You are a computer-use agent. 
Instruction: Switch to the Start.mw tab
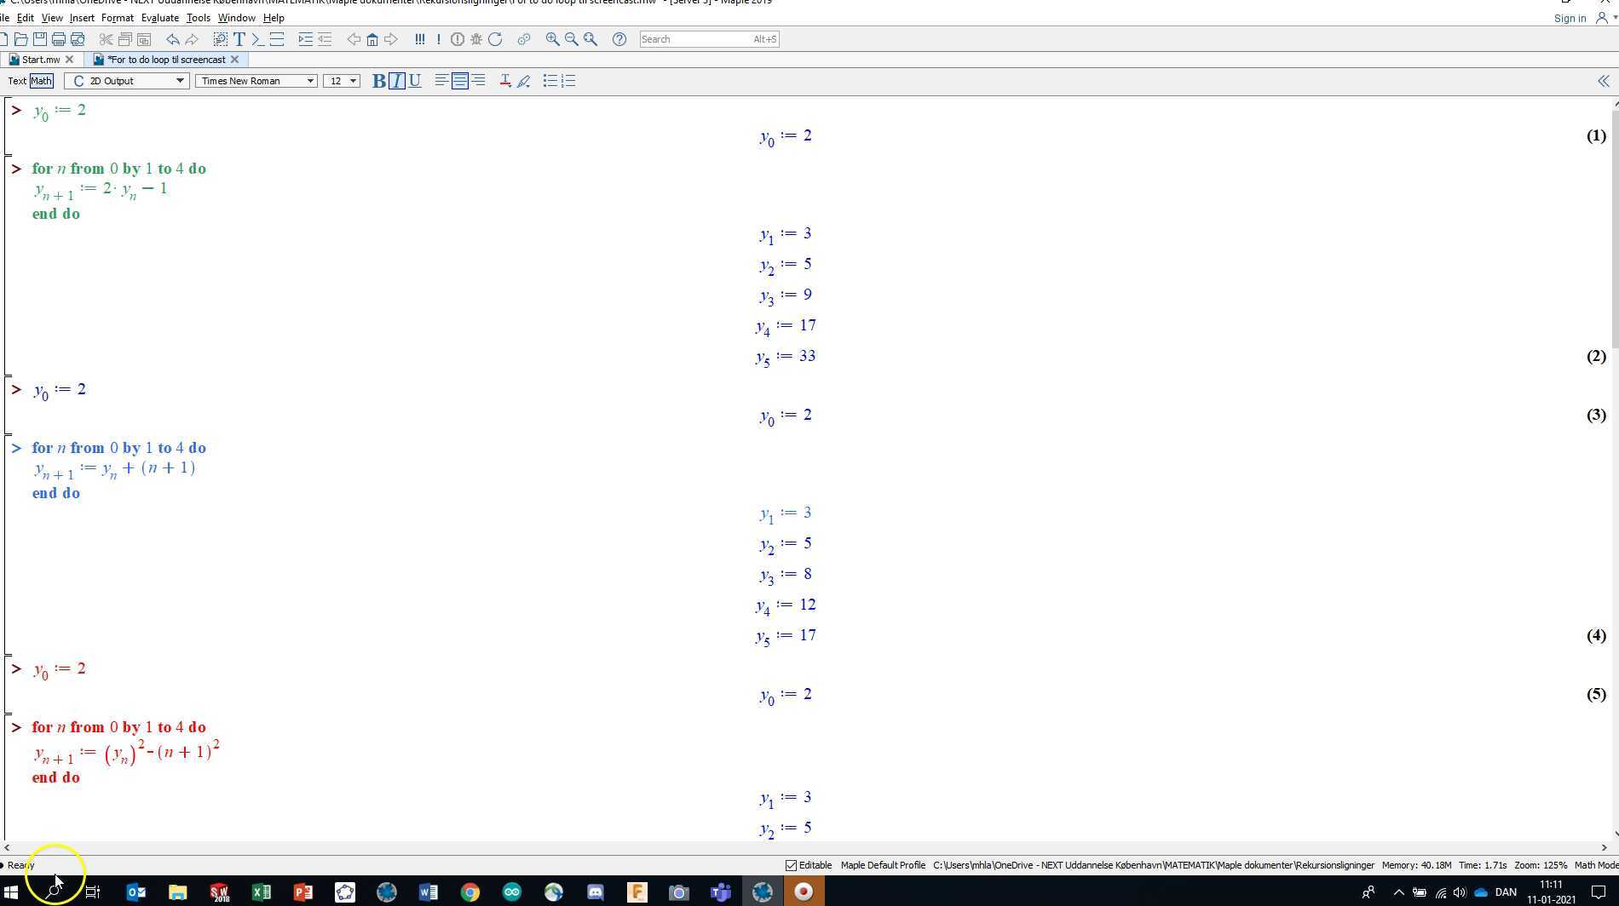[x=37, y=60]
